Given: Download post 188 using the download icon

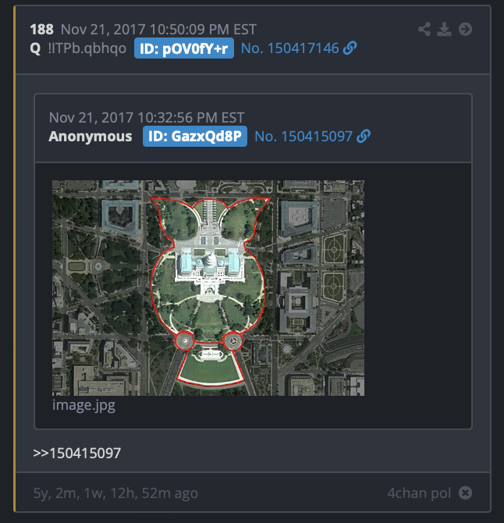Looking at the screenshot, I should point(444,30).
